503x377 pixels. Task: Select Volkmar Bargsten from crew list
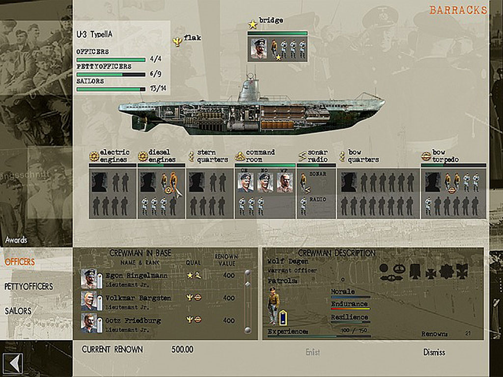138,298
